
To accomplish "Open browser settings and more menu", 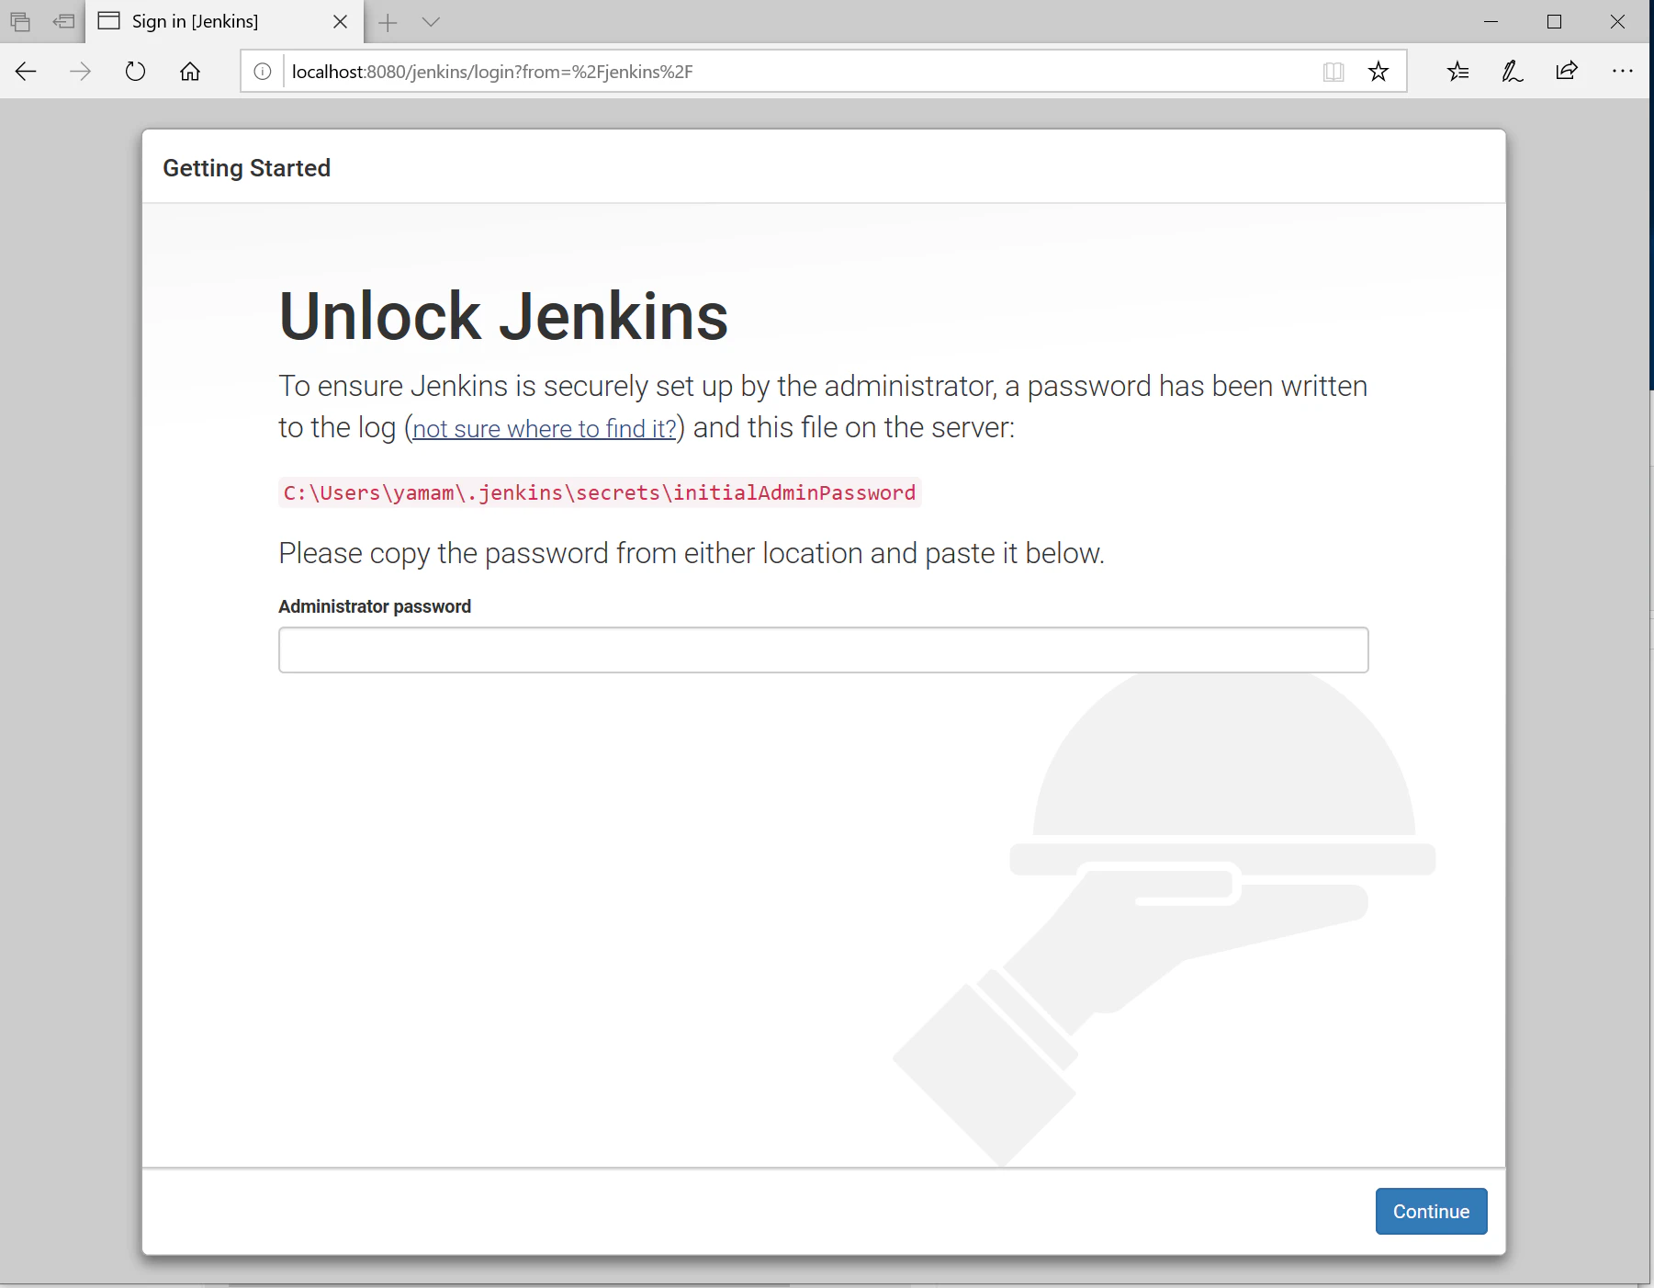I will coord(1623,72).
